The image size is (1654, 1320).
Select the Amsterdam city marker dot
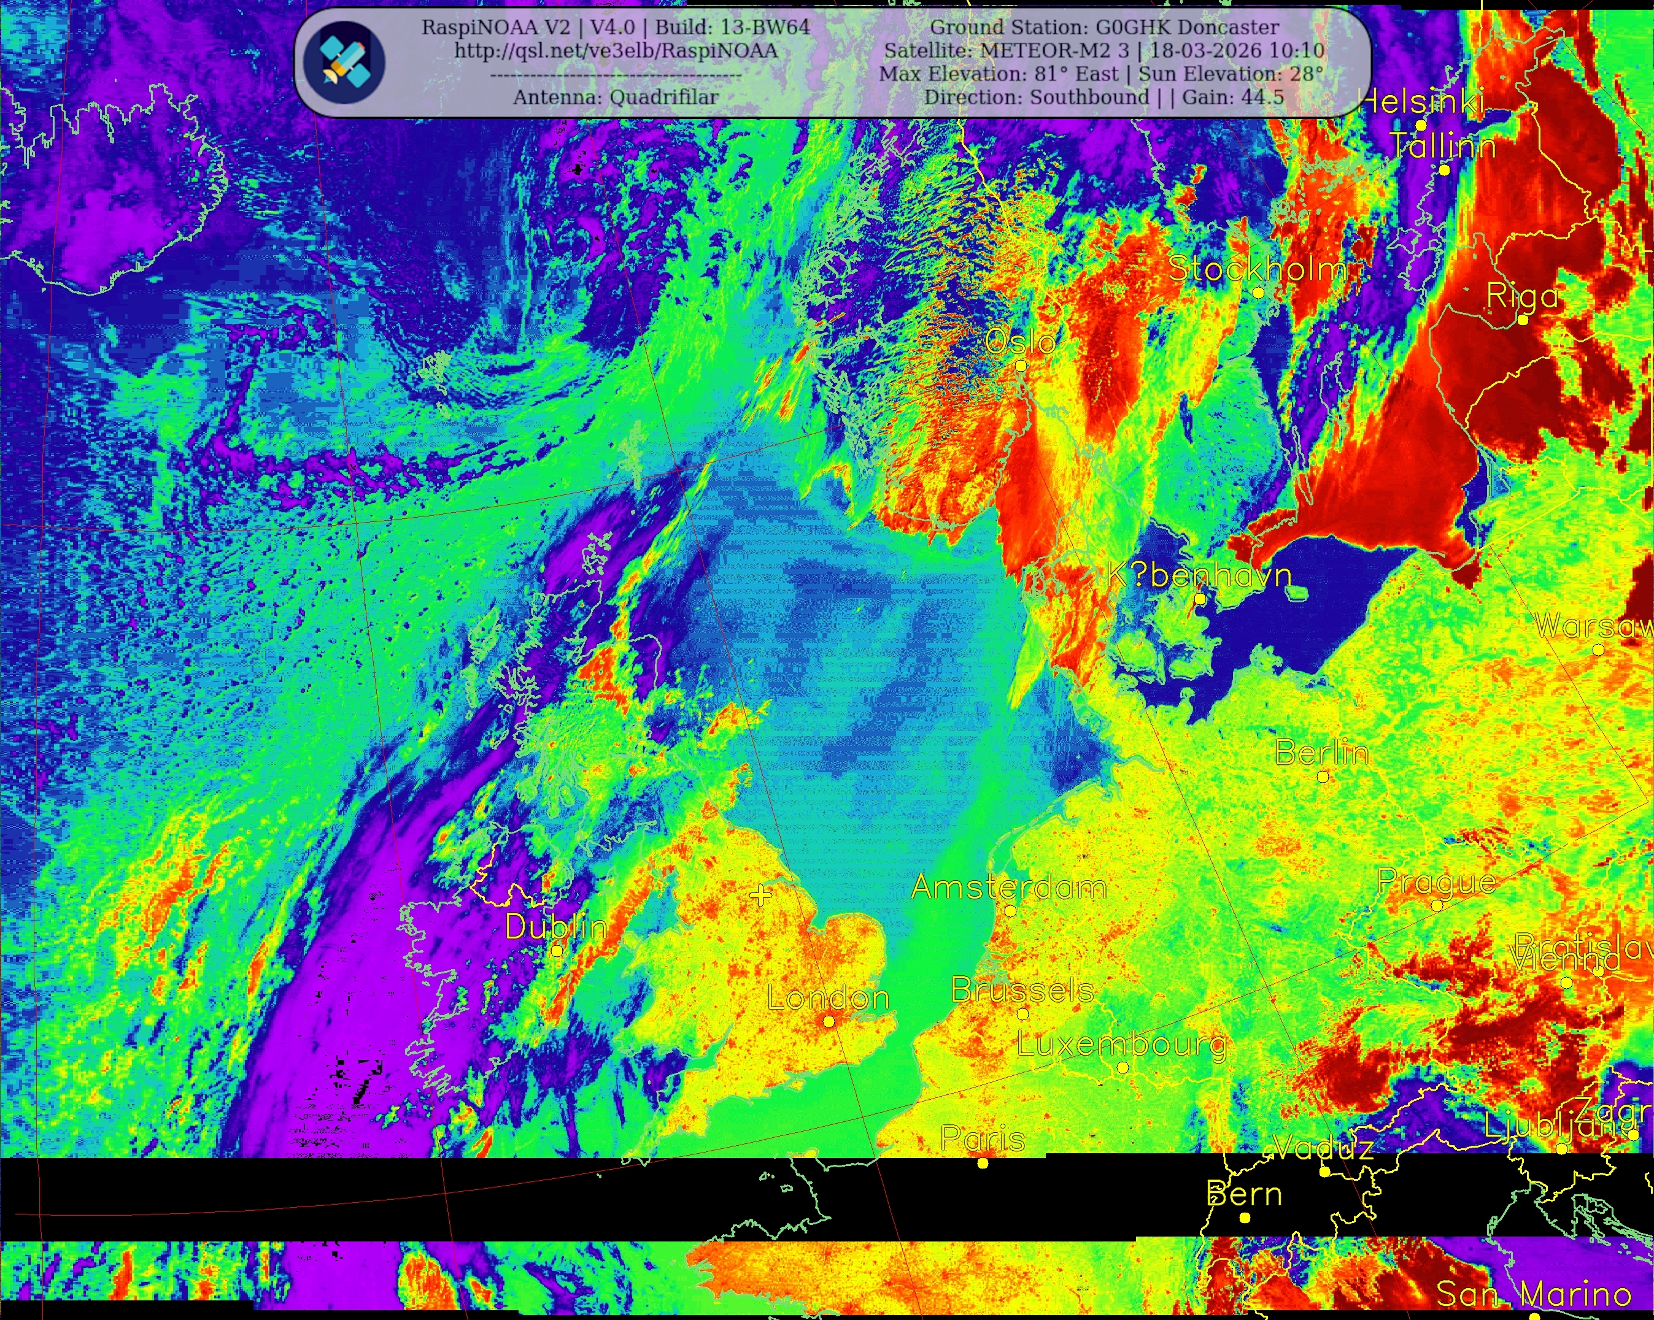(1010, 911)
